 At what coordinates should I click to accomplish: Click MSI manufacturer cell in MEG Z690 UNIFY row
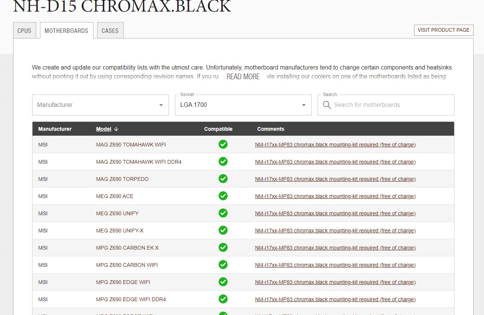coord(43,213)
